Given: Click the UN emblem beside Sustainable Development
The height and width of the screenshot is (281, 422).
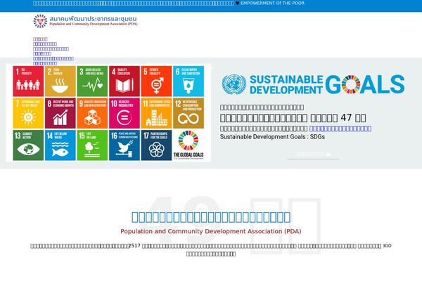Looking at the screenshot, I should click(x=234, y=84).
